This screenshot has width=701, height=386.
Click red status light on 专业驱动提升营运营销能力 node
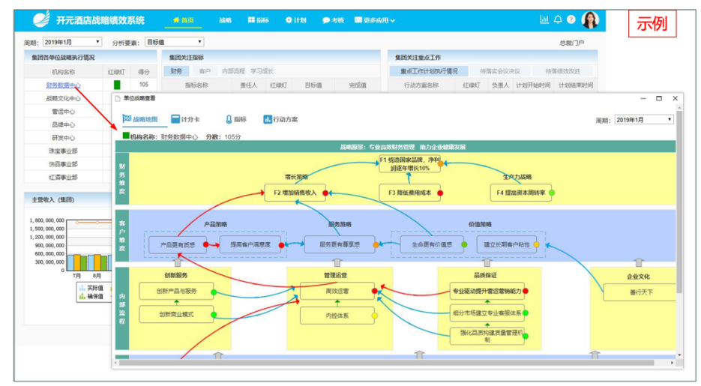tap(526, 291)
